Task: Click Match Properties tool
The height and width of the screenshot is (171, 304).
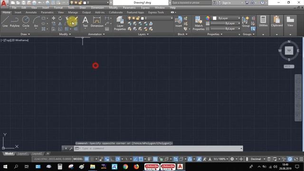Action: pos(199,23)
